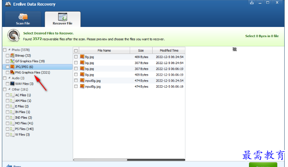
Task: Click the PNG Graphics Files icon
Action: coord(12,72)
